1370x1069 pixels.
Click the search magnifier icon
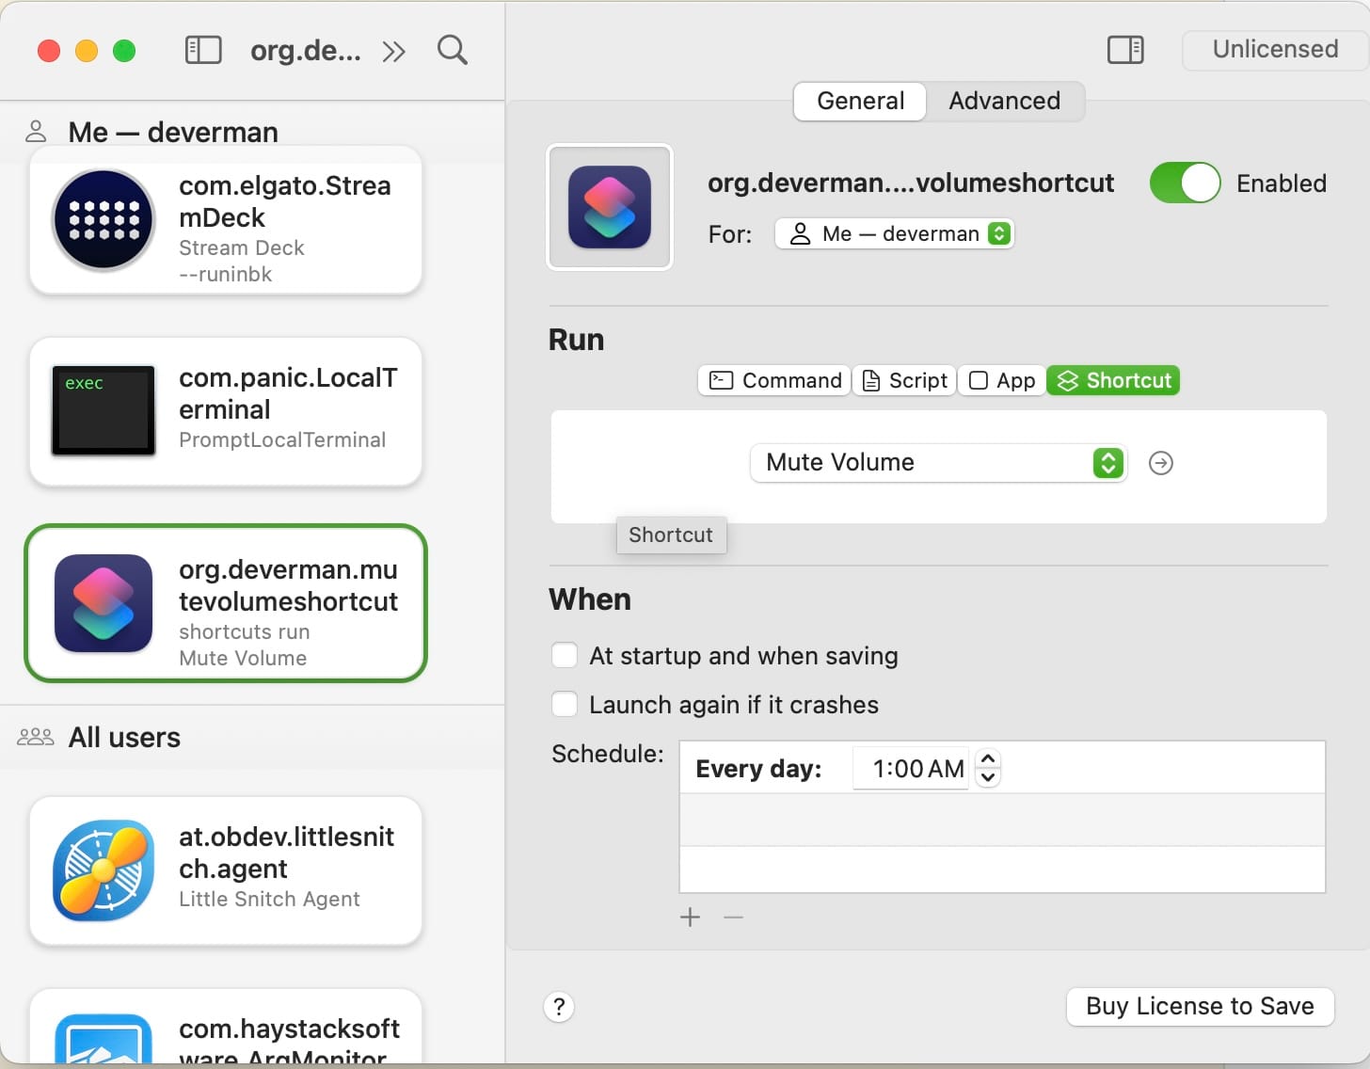(453, 50)
